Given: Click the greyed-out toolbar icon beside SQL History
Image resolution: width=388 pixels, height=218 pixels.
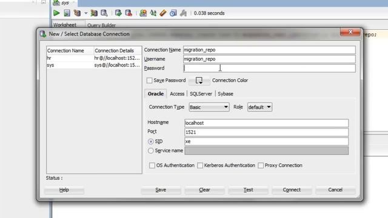Looking at the screenshot, I should (183, 13).
